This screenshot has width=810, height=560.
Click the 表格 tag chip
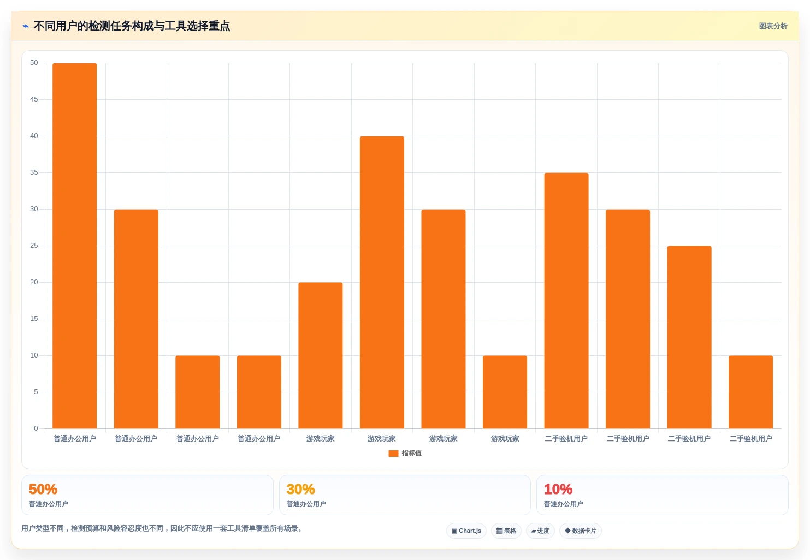tap(506, 531)
